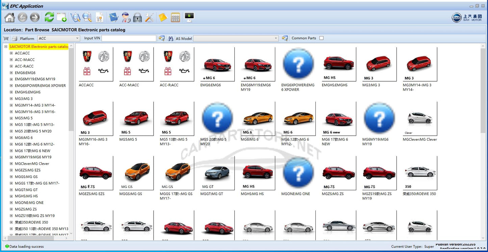Viewport: 488px width, 252px height.
Task: Click the binoculars icon beside AS Model
Action: coord(171,38)
